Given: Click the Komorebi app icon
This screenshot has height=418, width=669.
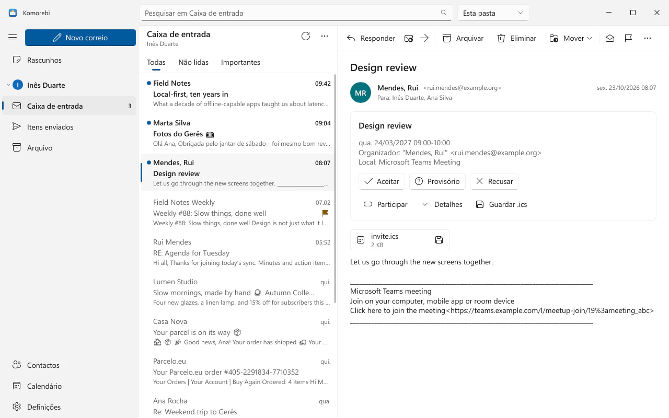Looking at the screenshot, I should (13, 13).
